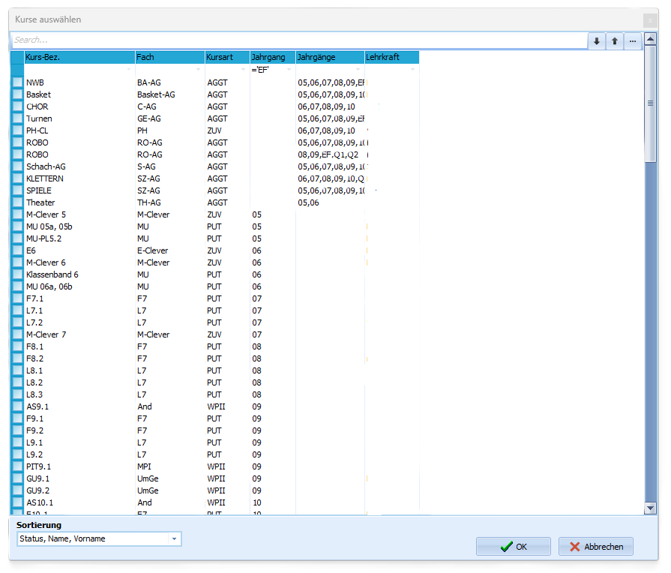This screenshot has width=671, height=573.
Task: Open the Lehrkraft column filter dropdown
Action: click(412, 70)
